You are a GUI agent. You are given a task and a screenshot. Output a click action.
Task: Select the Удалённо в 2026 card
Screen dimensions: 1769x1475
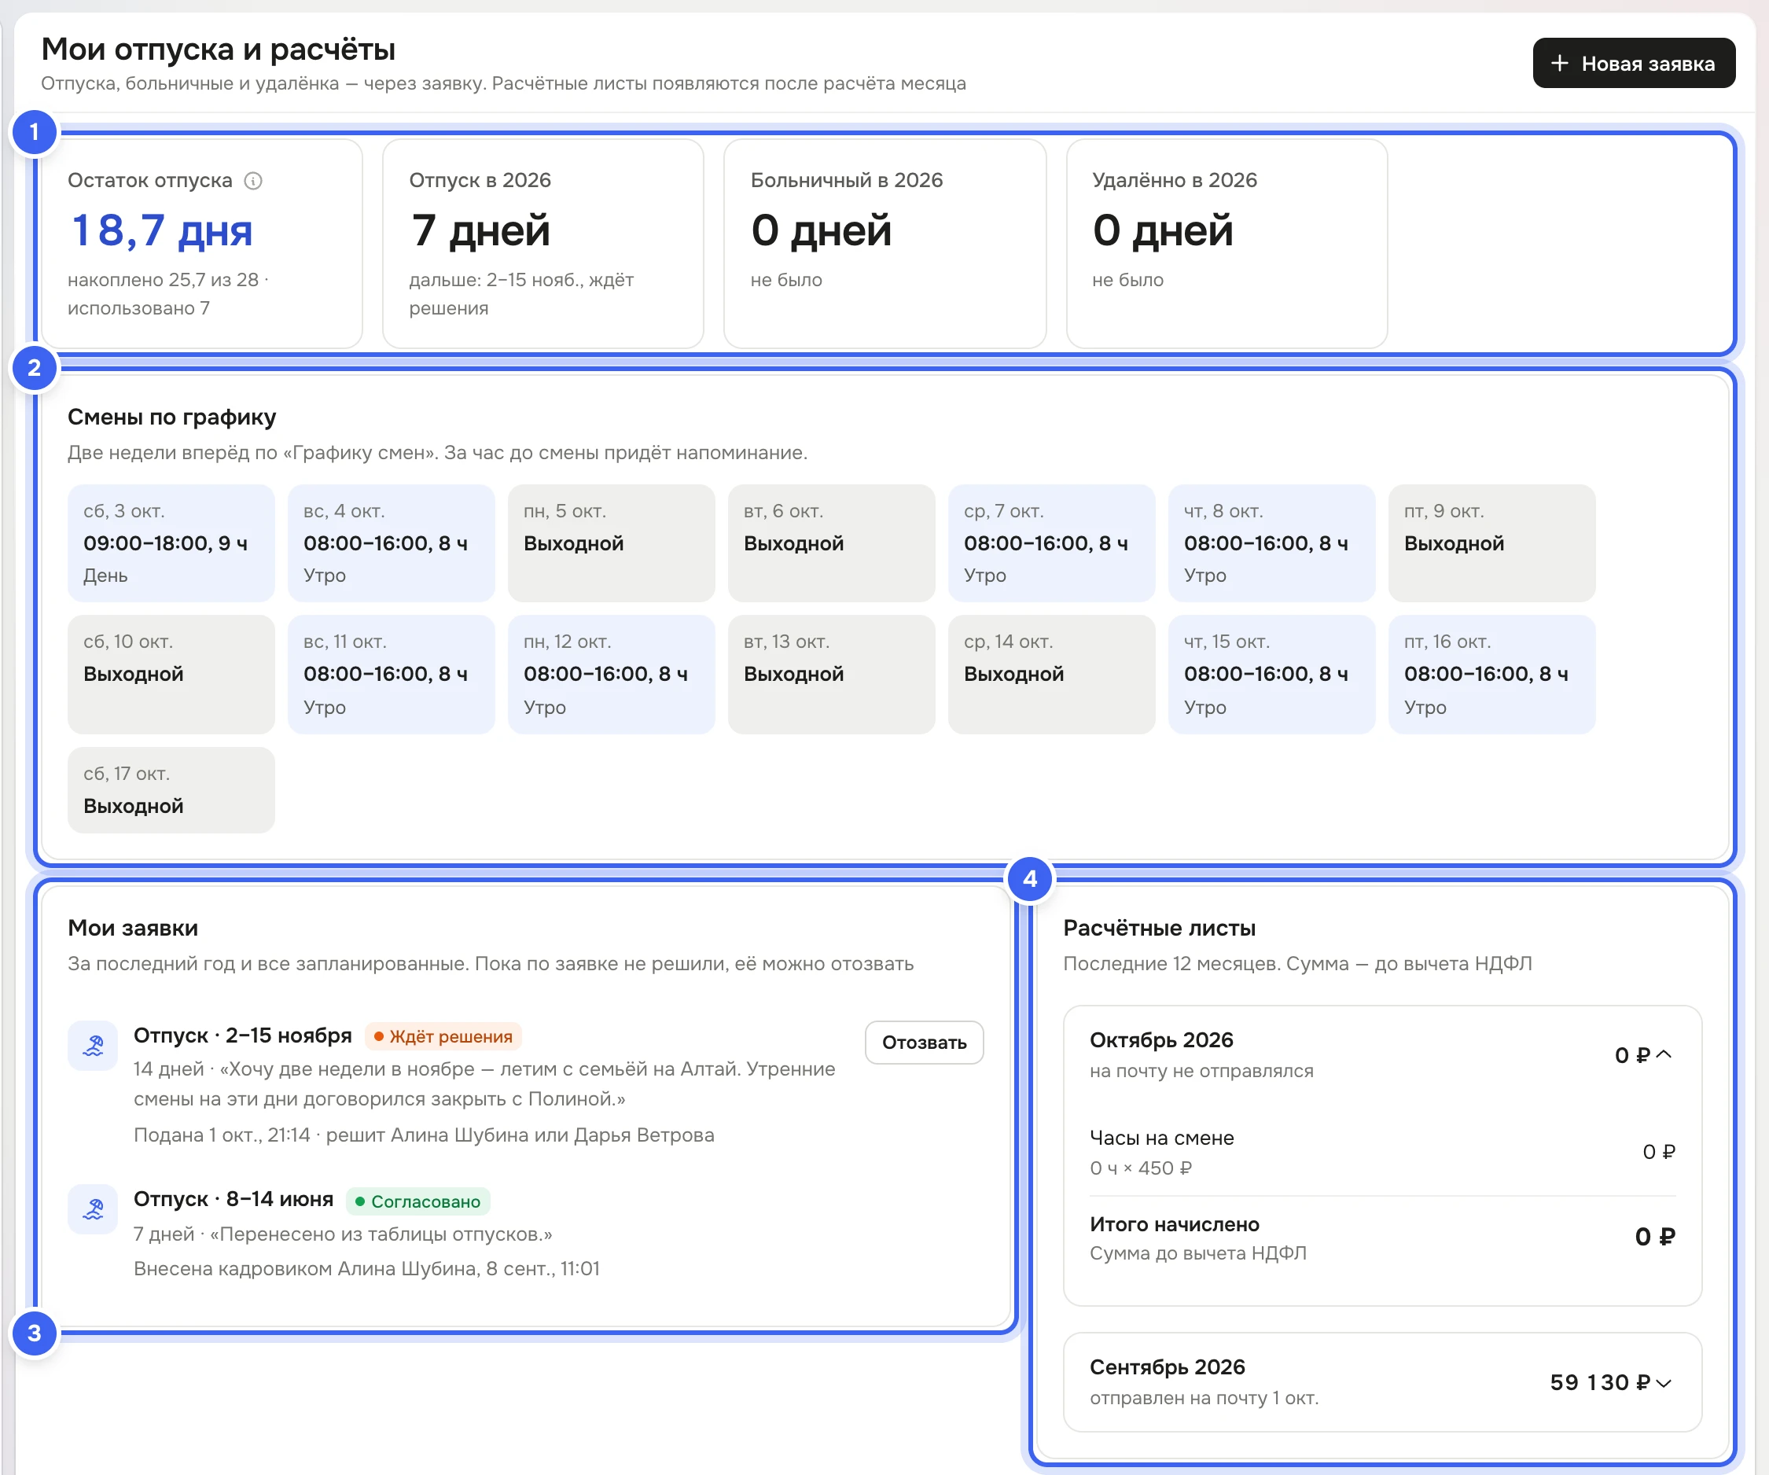(1227, 245)
